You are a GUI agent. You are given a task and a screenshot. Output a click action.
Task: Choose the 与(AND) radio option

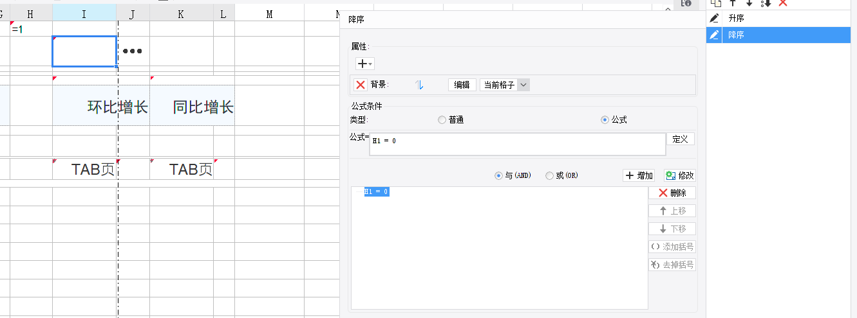pyautogui.click(x=498, y=175)
